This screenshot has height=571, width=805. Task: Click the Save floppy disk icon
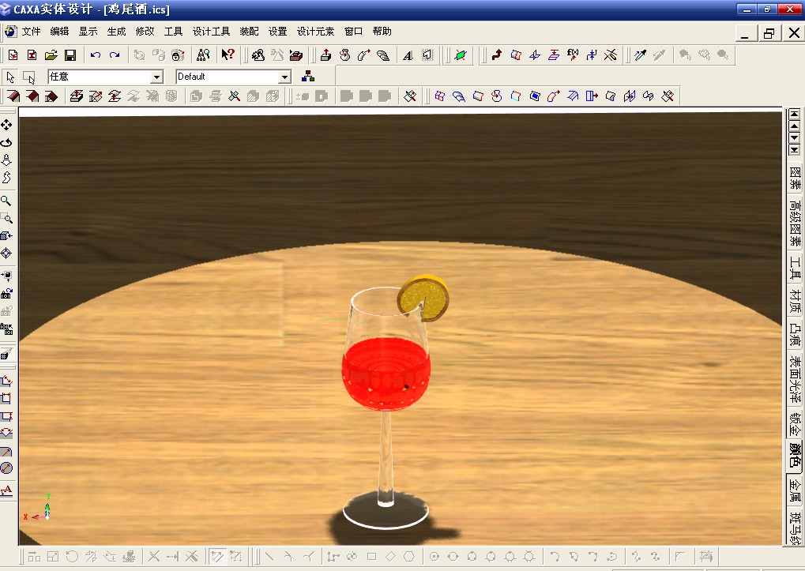[70, 55]
